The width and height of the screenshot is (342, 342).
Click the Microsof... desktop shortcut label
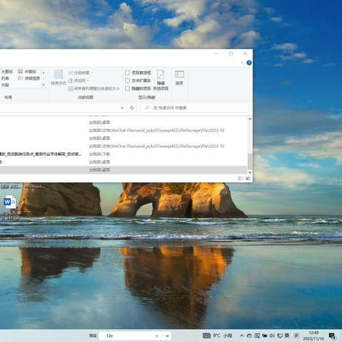(x=34, y=187)
